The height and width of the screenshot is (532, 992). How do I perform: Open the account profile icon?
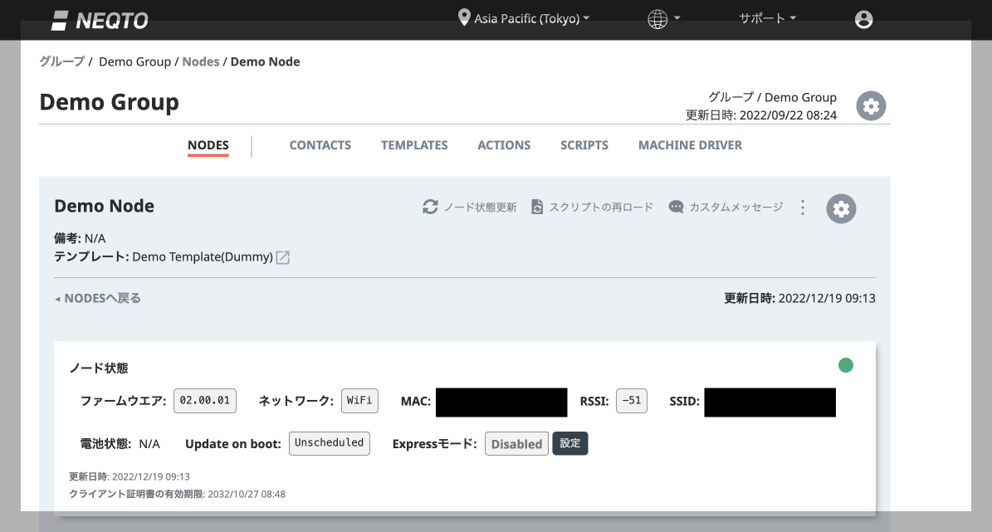click(863, 18)
